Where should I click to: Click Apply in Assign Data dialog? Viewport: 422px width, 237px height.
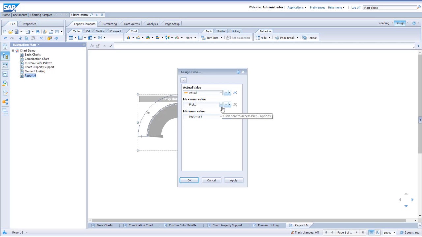click(x=234, y=180)
